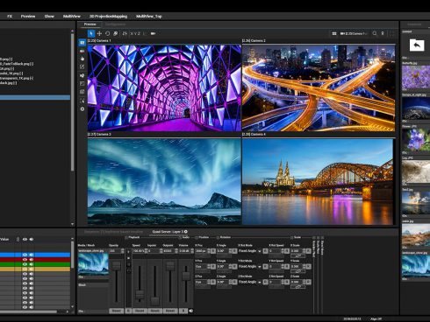Viewport: 430px width, 322px height.
Task: Click the speaker icon in layer list header
Action: pyautogui.click(x=32, y=239)
